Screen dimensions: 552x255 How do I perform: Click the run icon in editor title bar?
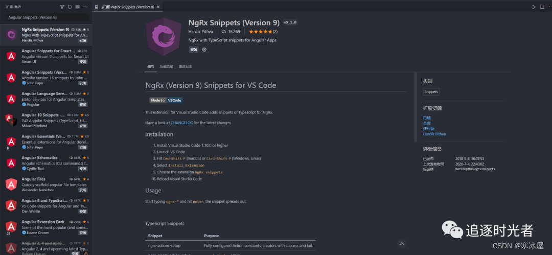pos(534,7)
